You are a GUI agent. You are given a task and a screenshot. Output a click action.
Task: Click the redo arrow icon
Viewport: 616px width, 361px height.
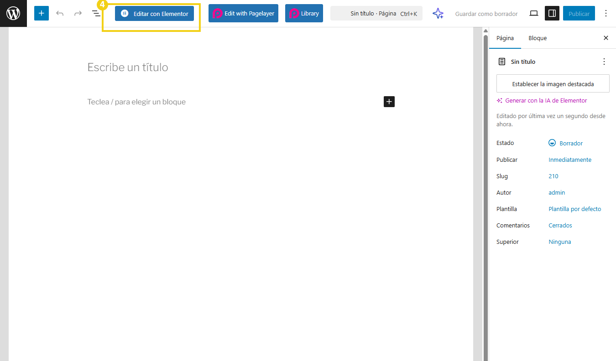[78, 14]
